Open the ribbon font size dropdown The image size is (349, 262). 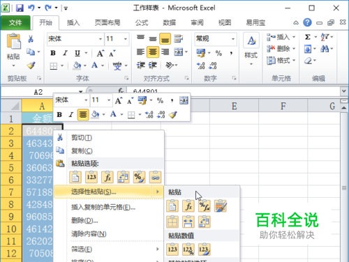[126, 39]
